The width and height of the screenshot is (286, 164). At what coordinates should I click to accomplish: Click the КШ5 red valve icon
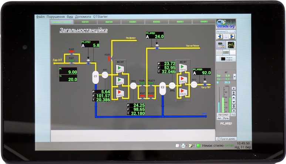(x=109, y=59)
